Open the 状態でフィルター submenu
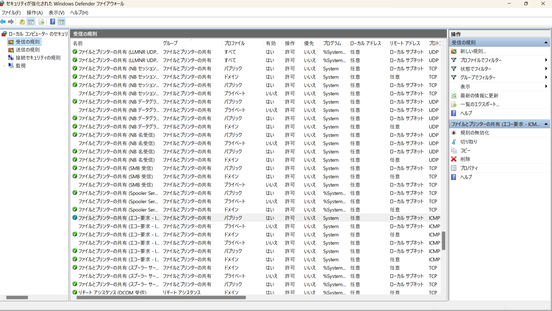Screen dimensions: 552x311 pos(499,69)
